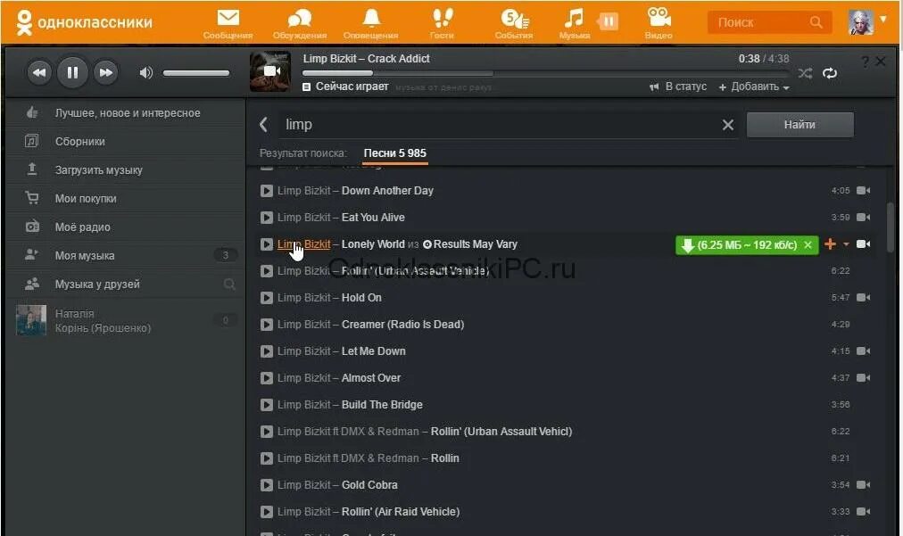This screenshot has width=903, height=536.
Task: Open the video clip for Lonely World
Action: (x=863, y=244)
